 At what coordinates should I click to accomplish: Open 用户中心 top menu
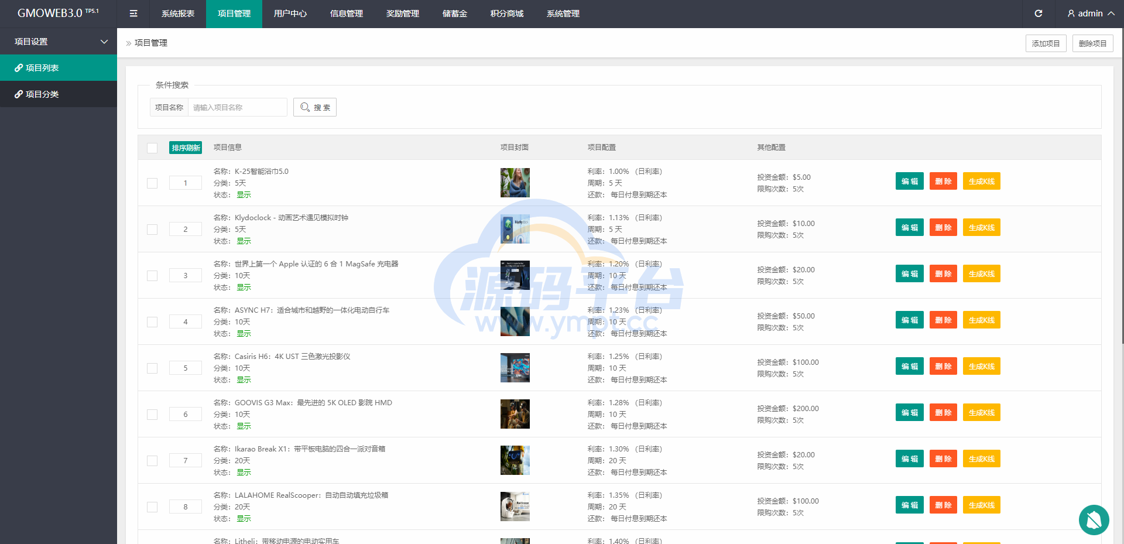tap(290, 13)
